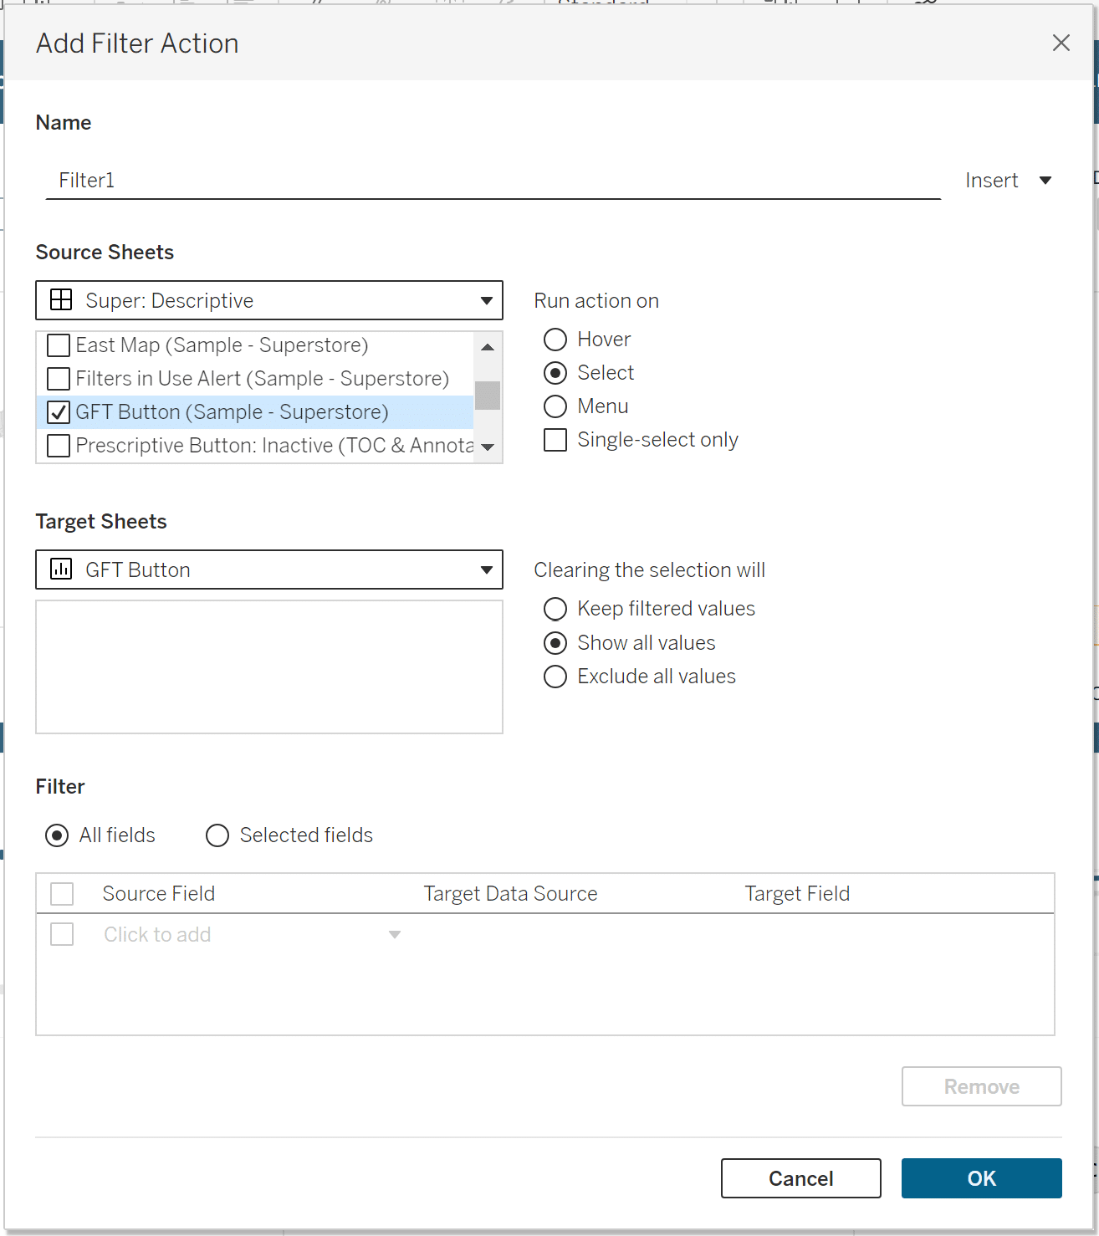Select the Selected fields filter option
The height and width of the screenshot is (1236, 1099).
(217, 835)
